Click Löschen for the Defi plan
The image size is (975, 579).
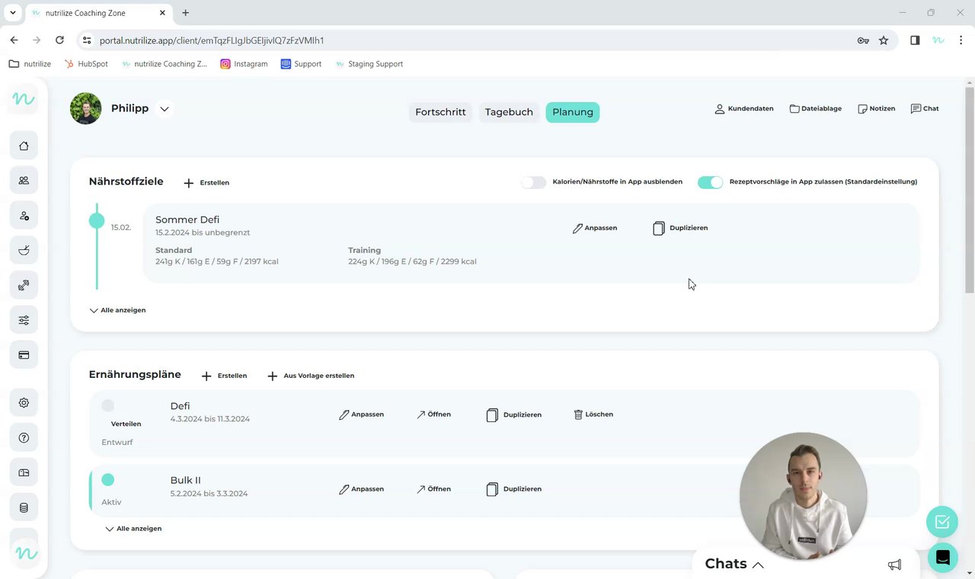click(593, 414)
